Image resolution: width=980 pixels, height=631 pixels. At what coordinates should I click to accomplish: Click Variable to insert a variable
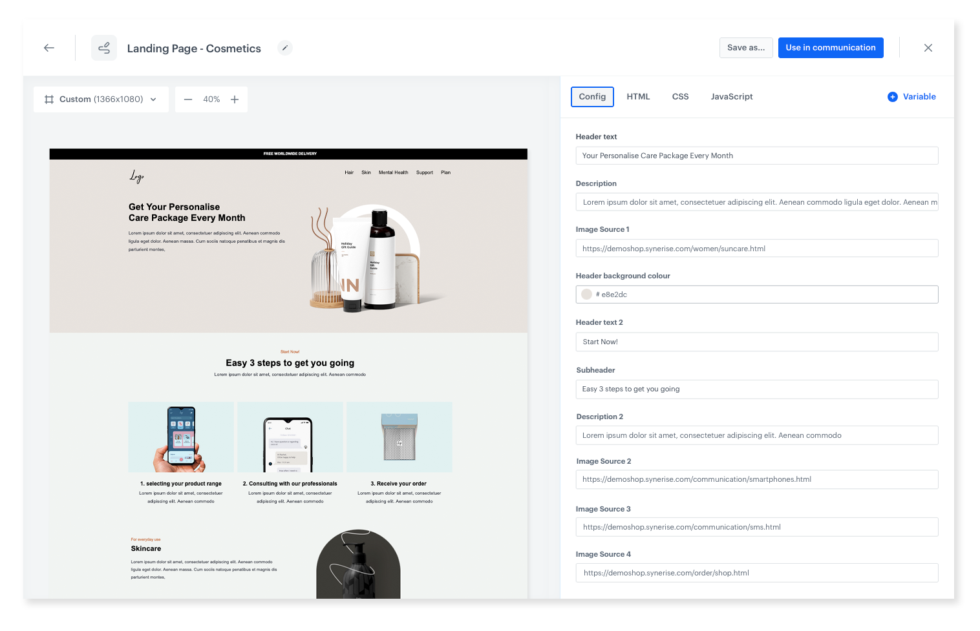click(918, 96)
